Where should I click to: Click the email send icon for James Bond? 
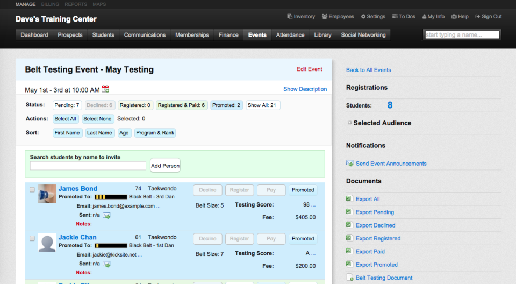click(x=106, y=216)
